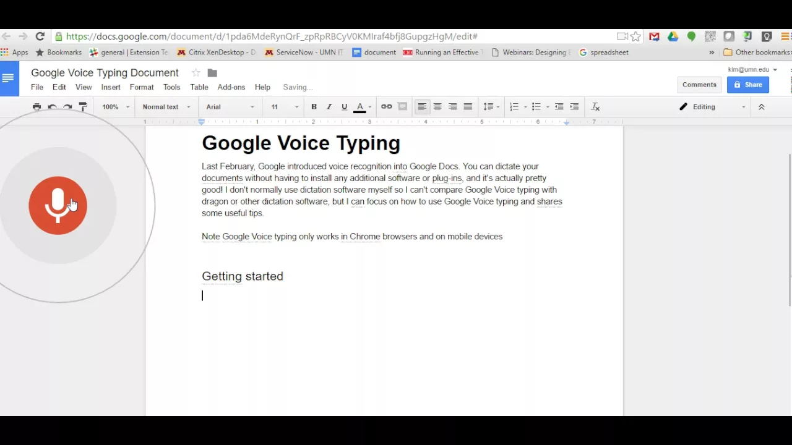Click the Bulleted list icon
792x445 pixels.
[536, 107]
